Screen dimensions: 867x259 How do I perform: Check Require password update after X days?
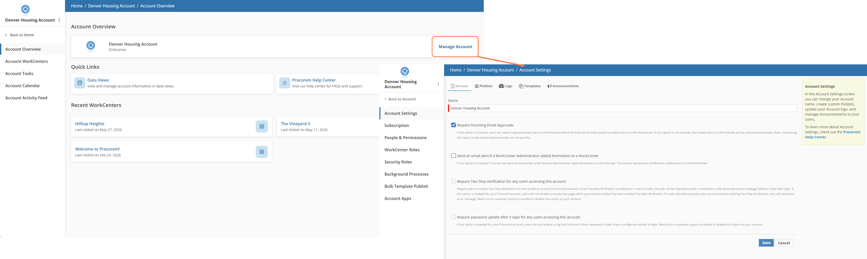[x=453, y=217]
